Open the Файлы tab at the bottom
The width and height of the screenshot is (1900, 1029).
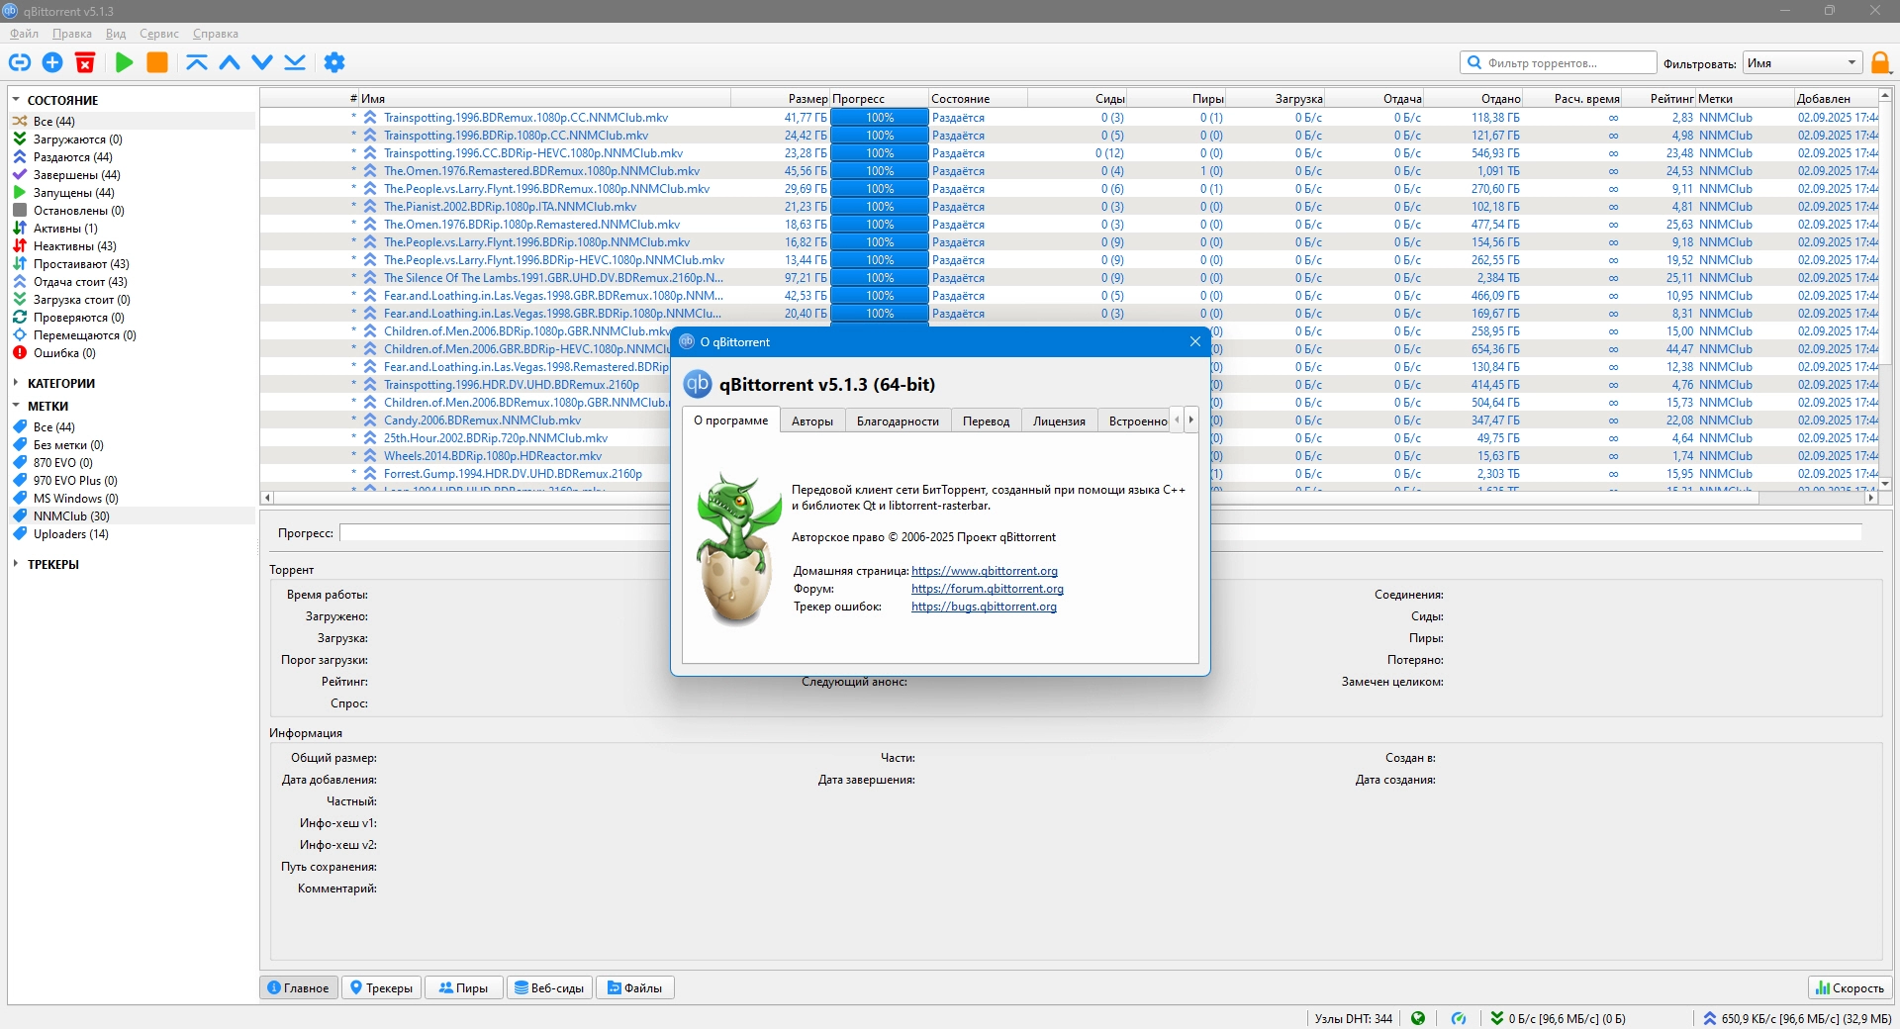(x=635, y=987)
